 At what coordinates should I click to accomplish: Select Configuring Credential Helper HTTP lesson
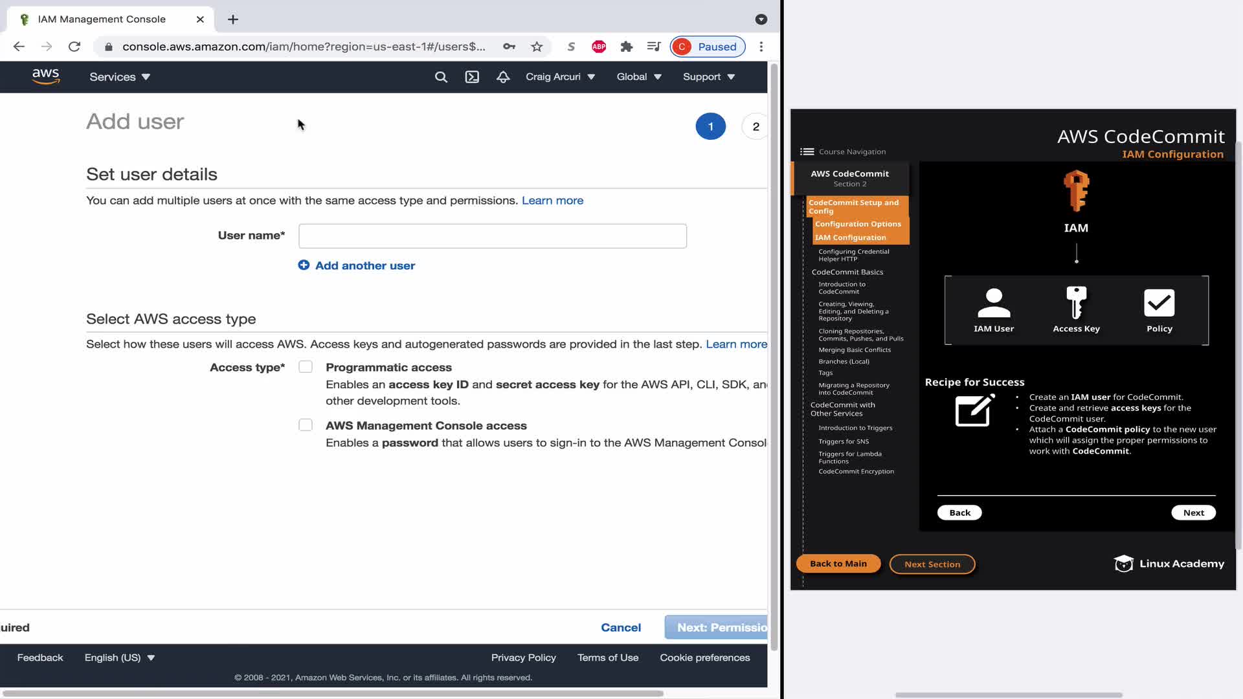853,255
